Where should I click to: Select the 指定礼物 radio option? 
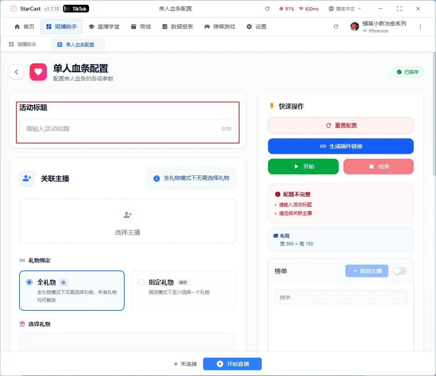[x=141, y=282]
